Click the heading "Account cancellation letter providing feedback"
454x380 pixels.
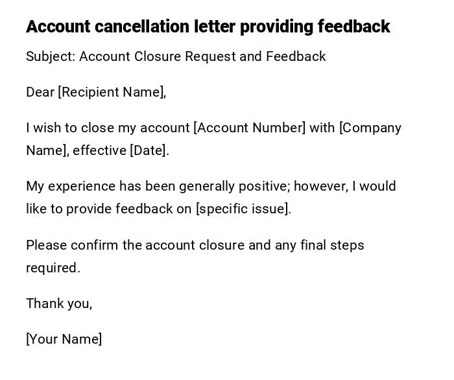208,27
